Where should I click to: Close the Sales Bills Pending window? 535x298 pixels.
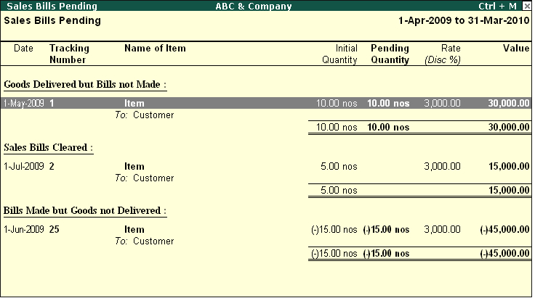tap(527, 6)
